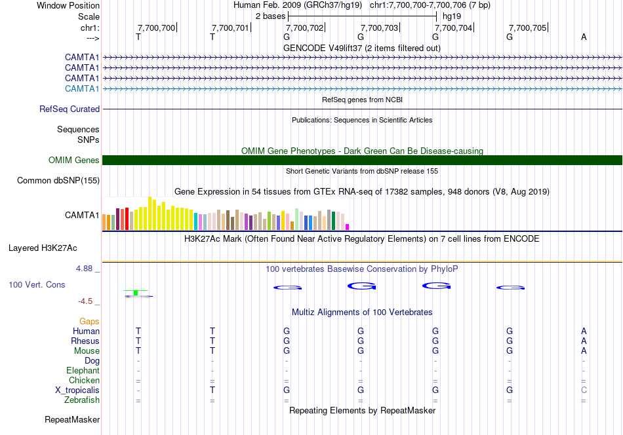Open the RefSeq Curated track settings
The width and height of the screenshot is (623, 435).
pos(70,109)
